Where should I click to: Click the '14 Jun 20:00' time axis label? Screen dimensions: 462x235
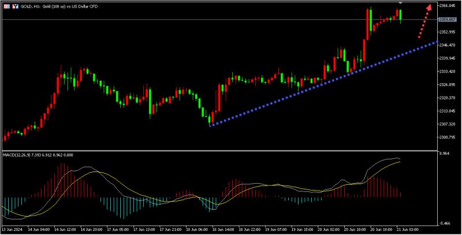tap(92, 229)
